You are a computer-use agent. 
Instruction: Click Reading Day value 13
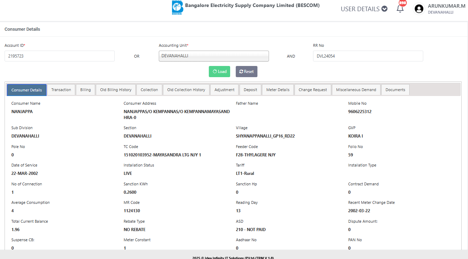238,211
